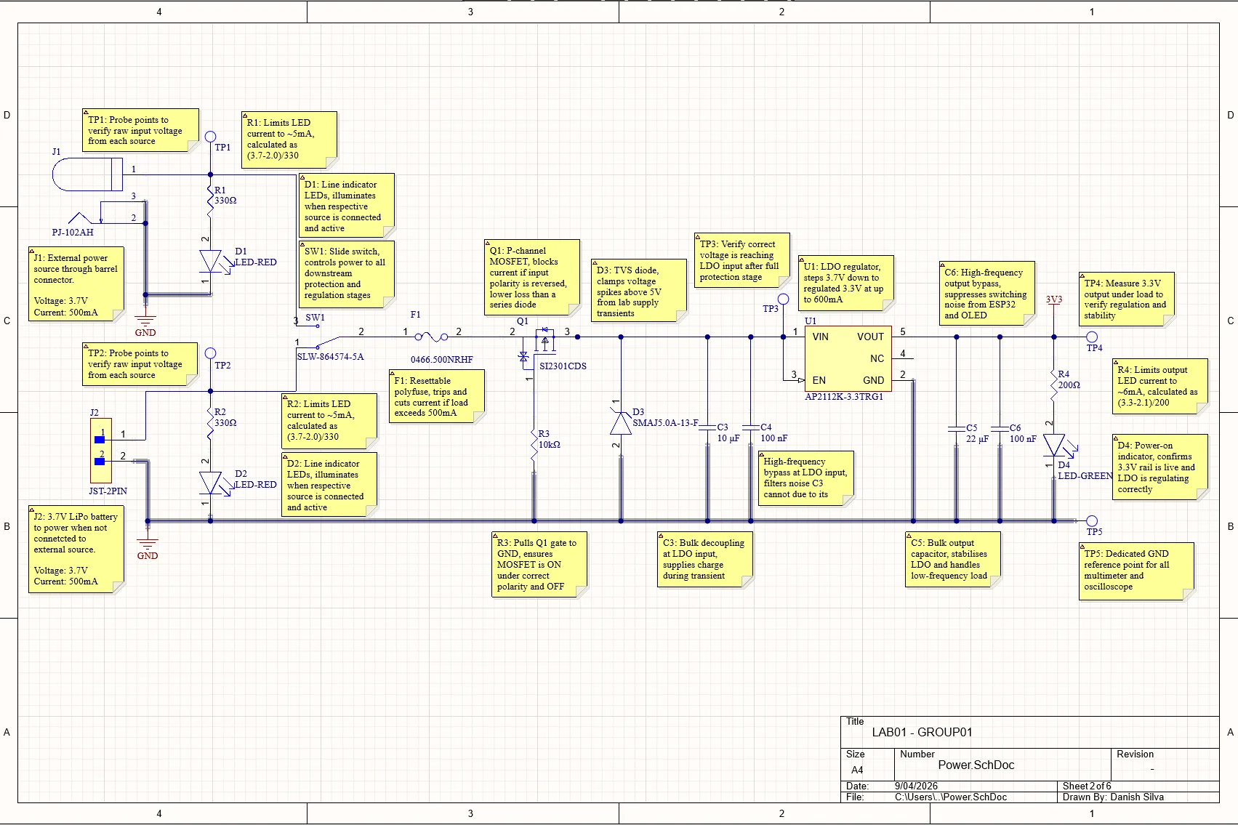Collapse the TP1 probe points note
Screen dimensions: 1238x825
[85, 113]
